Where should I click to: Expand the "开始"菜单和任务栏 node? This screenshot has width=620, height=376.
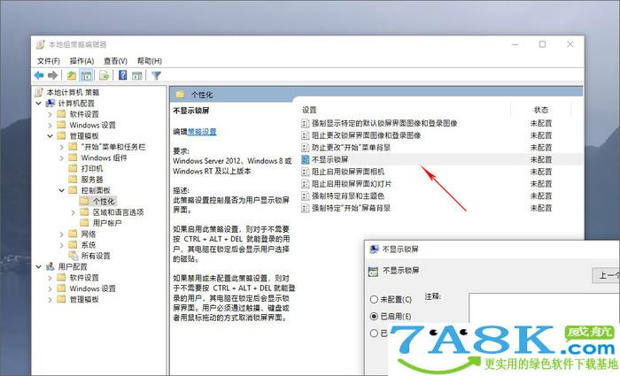[62, 148]
